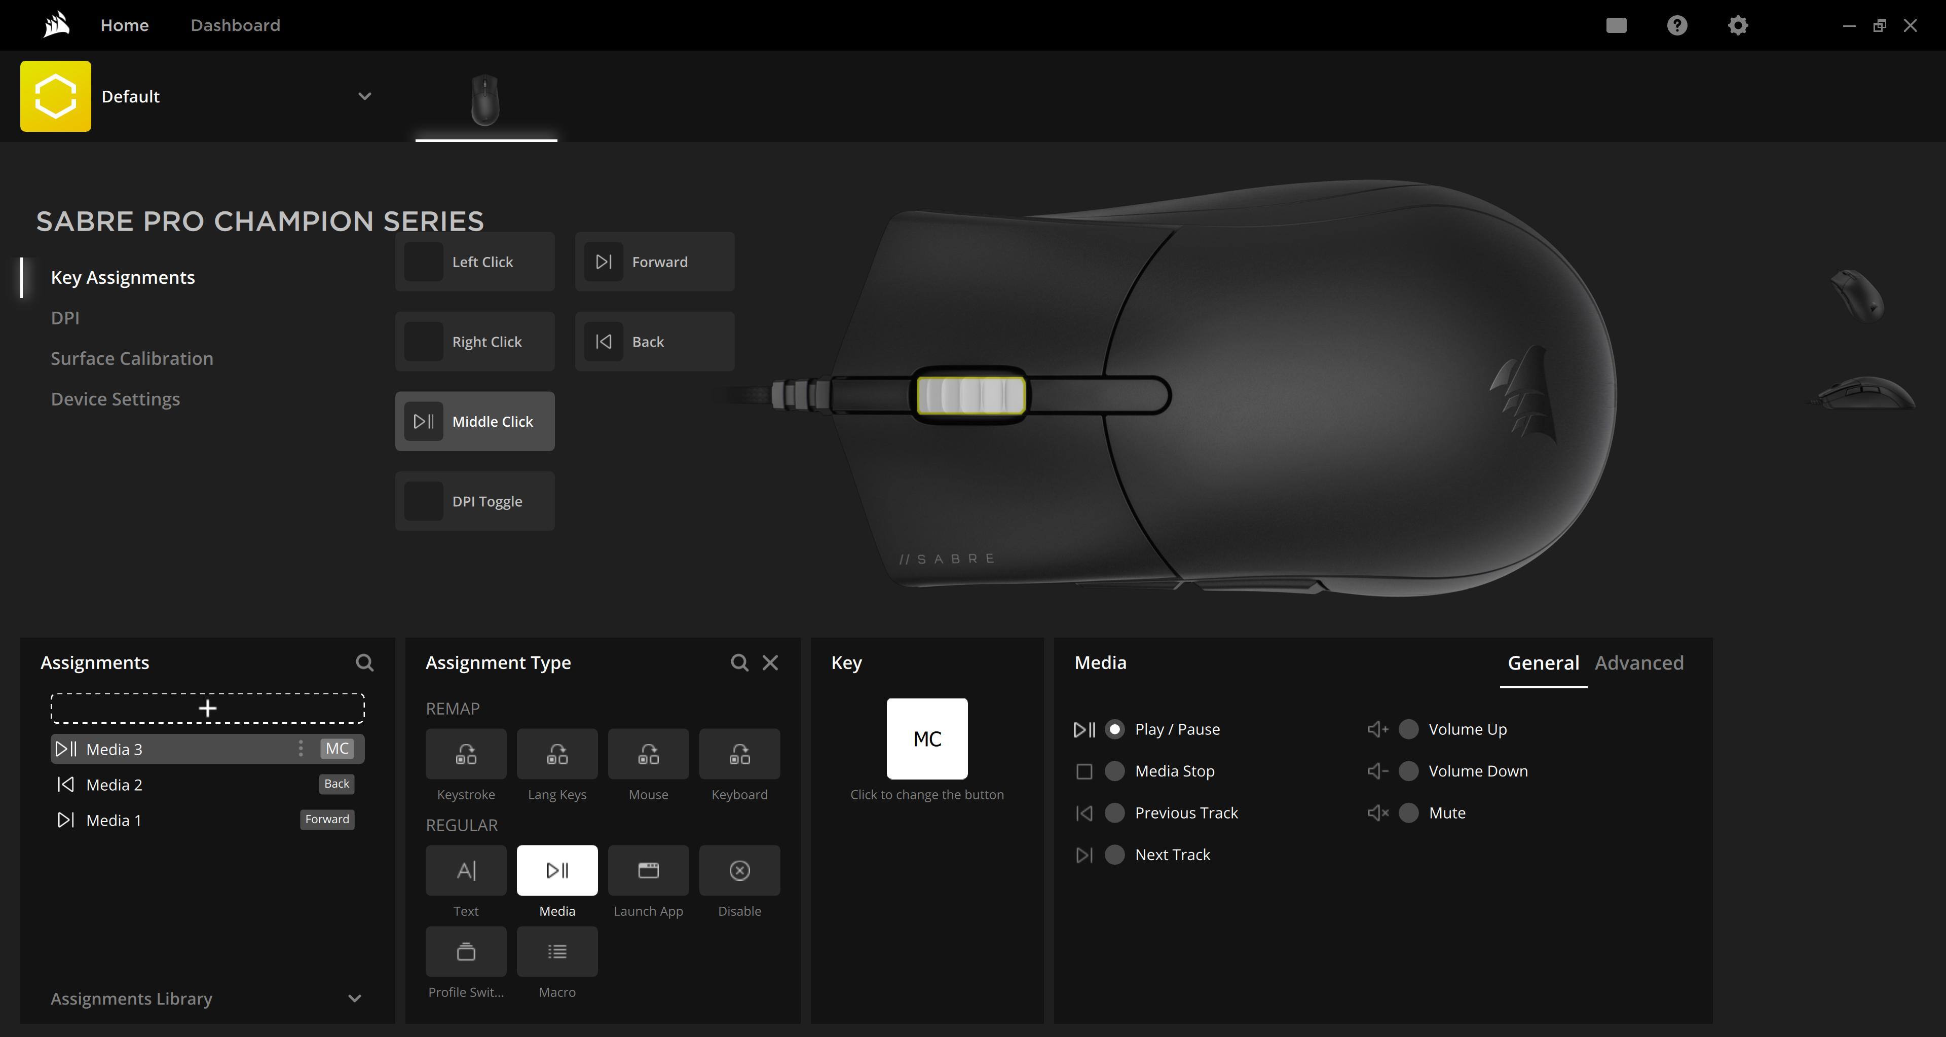The width and height of the screenshot is (1946, 1037).
Task: Select the Disable assignment type icon
Action: [x=739, y=870]
